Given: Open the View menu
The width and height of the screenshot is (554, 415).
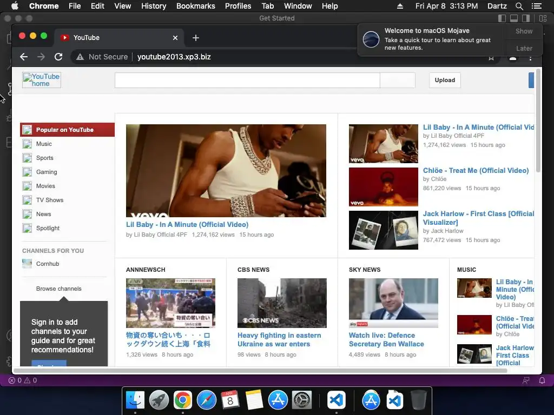Looking at the screenshot, I should [122, 6].
